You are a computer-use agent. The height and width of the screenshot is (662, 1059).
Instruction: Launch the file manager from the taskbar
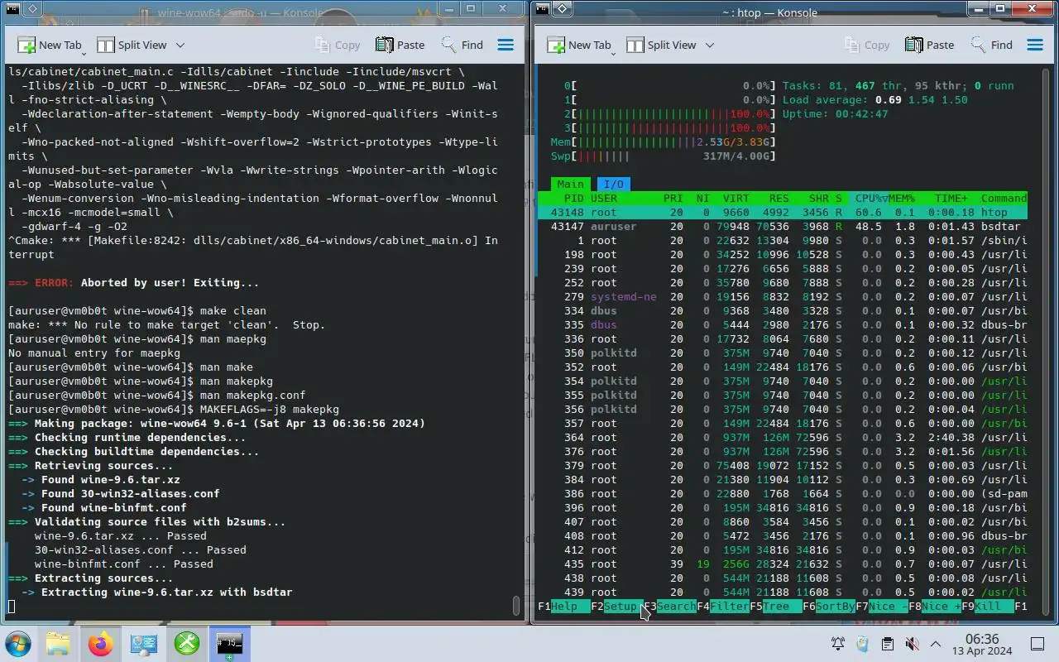58,644
